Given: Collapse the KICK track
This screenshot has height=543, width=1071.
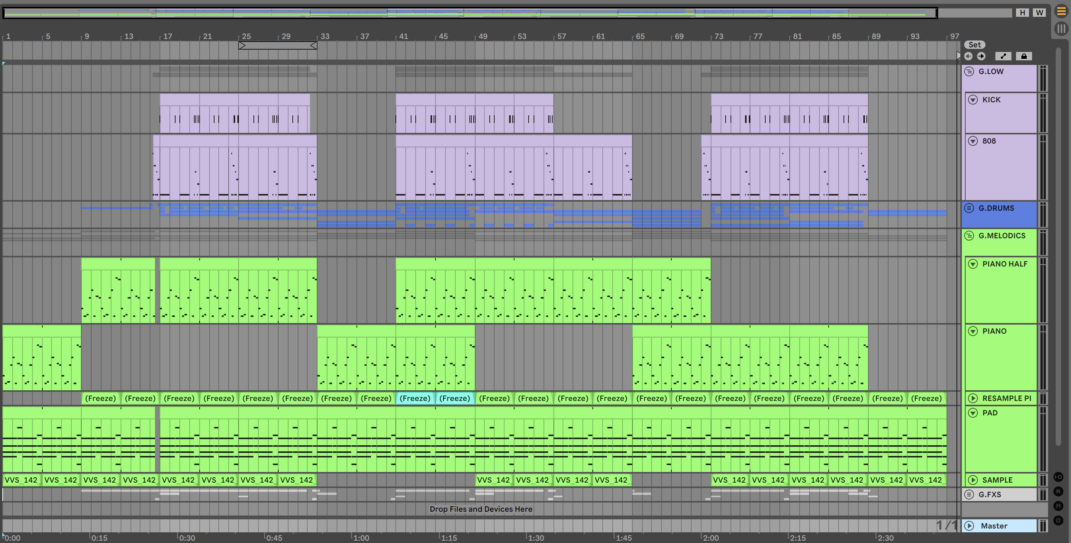Looking at the screenshot, I should pos(973,100).
